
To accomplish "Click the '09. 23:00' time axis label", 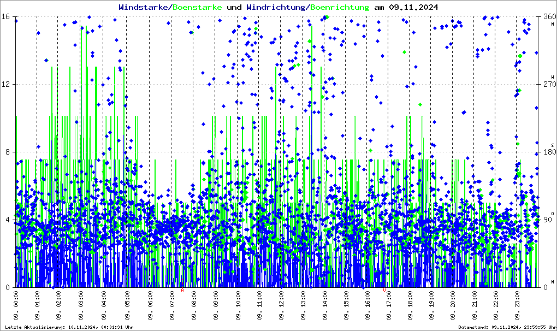I will coord(517,306).
